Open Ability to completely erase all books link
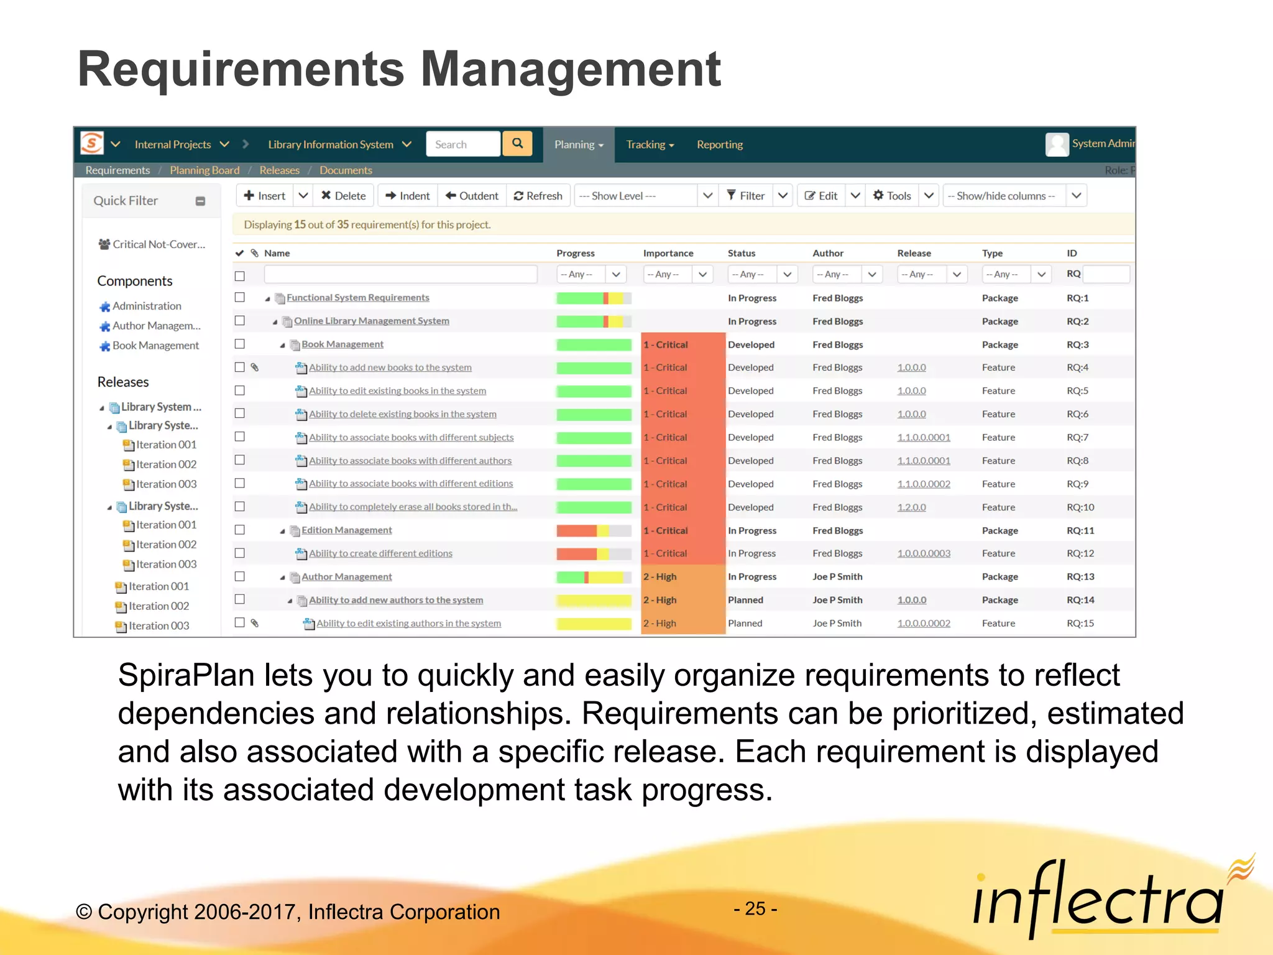 point(413,507)
